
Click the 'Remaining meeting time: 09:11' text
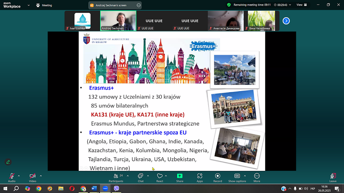point(252,5)
